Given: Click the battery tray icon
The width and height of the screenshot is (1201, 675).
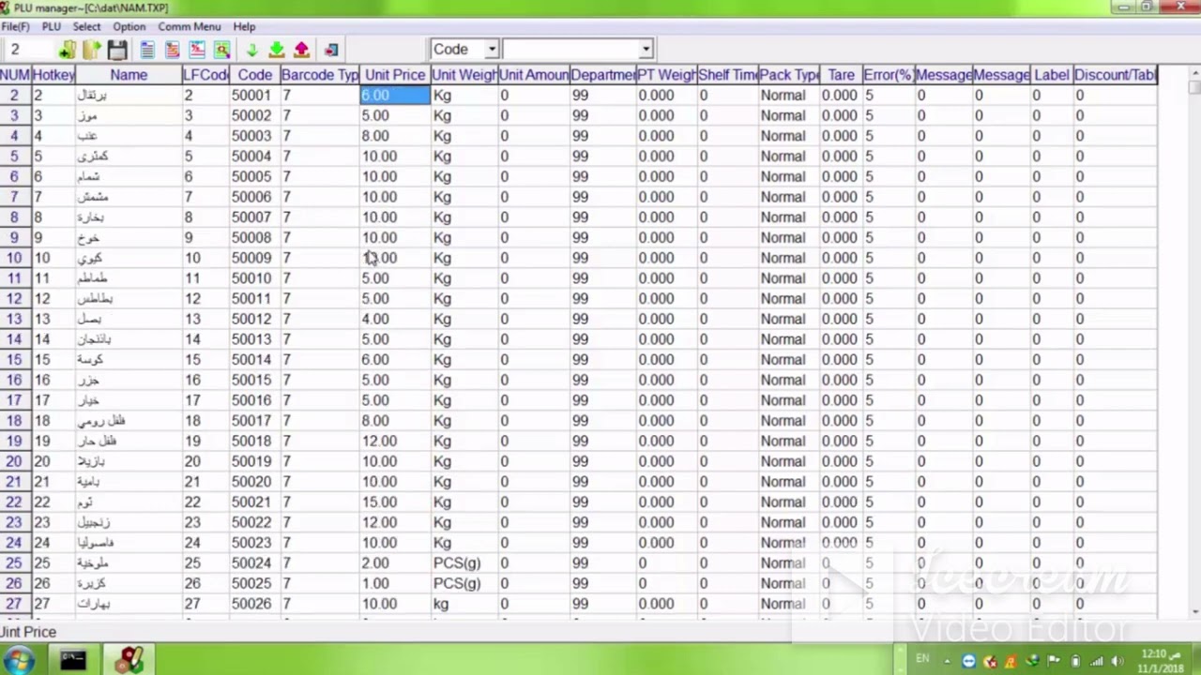Looking at the screenshot, I should [x=1075, y=661].
